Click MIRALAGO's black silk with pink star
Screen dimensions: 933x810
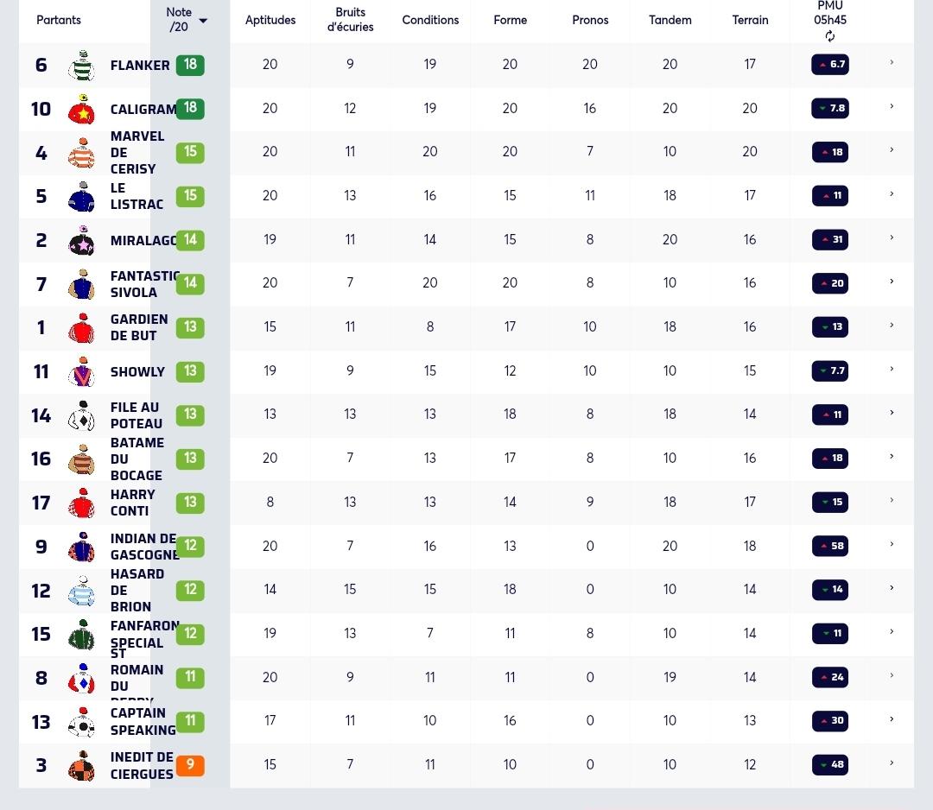(x=81, y=240)
